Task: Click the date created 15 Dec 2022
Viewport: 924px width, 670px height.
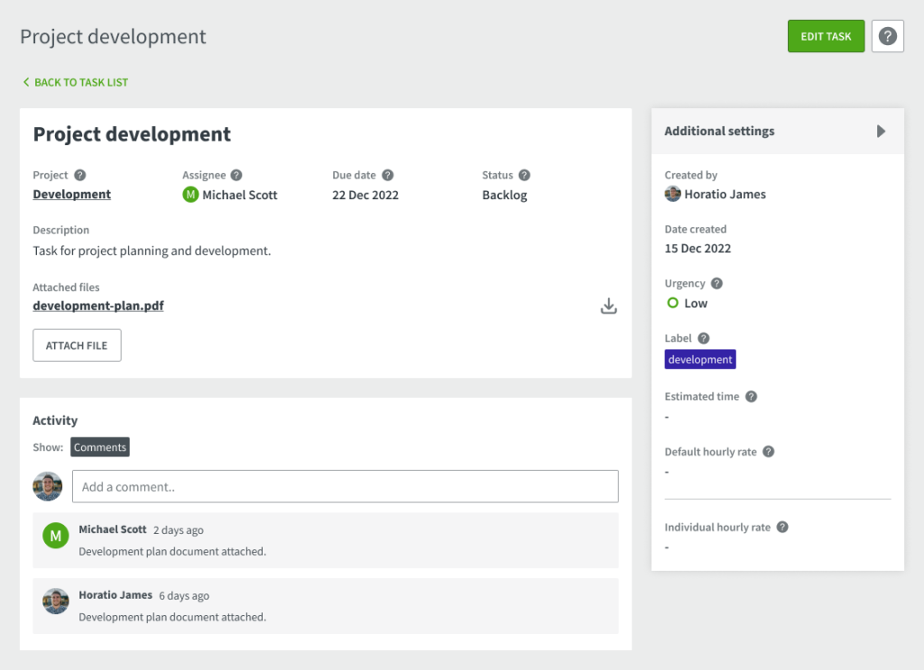Action: pyautogui.click(x=698, y=249)
